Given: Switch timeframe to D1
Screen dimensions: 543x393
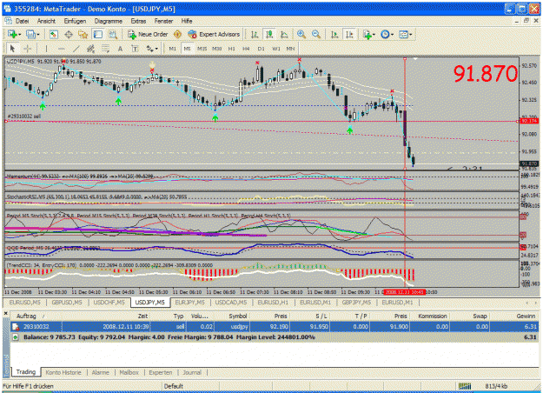Looking at the screenshot, I should point(262,49).
